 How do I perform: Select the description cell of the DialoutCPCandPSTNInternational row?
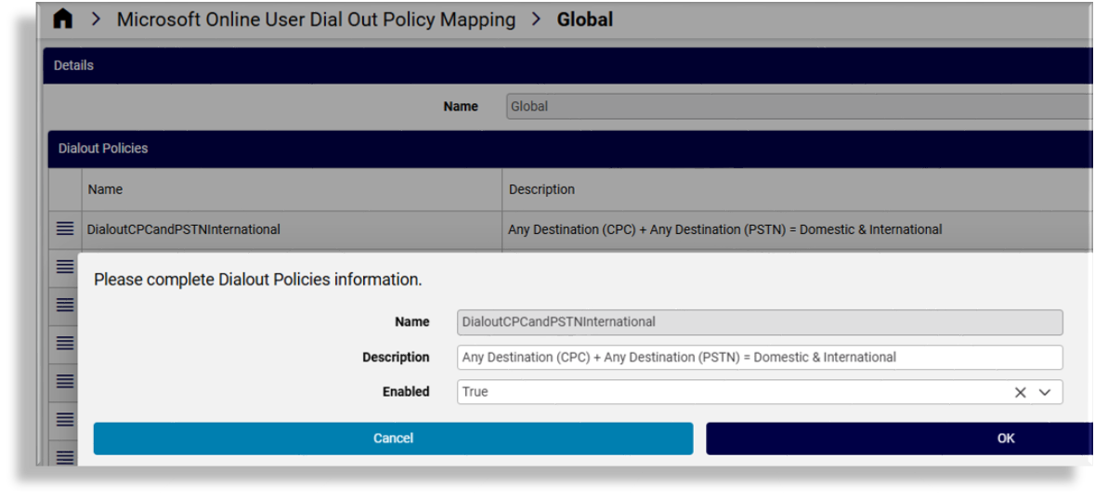click(798, 229)
